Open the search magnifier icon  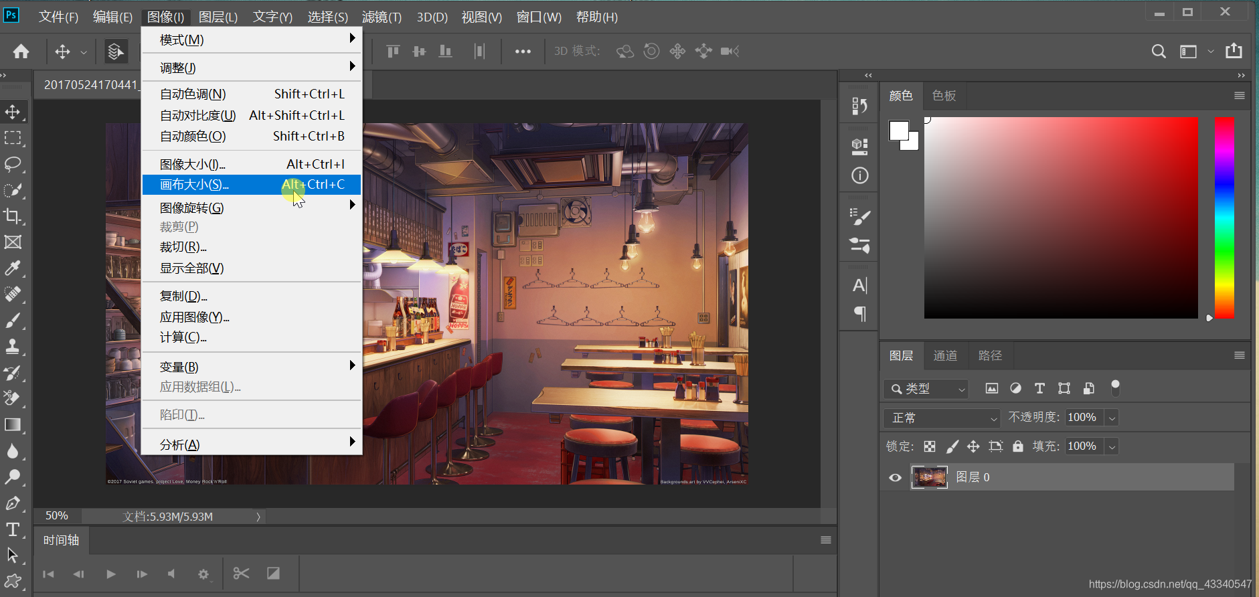coord(1159,52)
